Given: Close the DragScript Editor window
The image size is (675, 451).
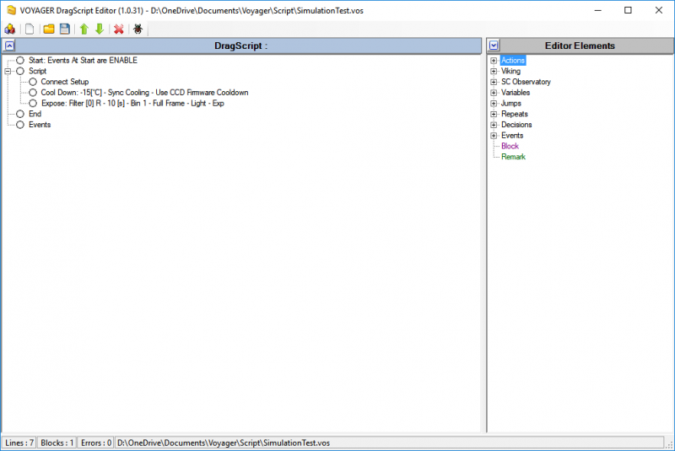Looking at the screenshot, I should [659, 10].
